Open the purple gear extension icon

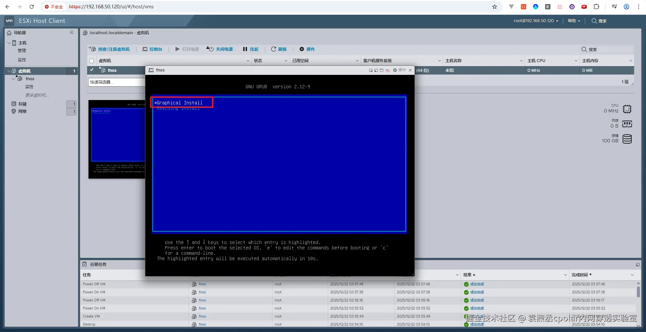pos(572,7)
